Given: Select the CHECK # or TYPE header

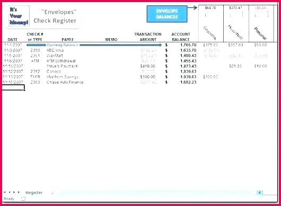Looking at the screenshot, I should [35, 37].
